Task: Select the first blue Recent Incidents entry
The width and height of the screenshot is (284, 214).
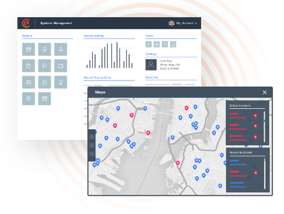Action: [x=238, y=163]
